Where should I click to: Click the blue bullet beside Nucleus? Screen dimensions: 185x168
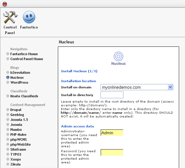pos(8,77)
